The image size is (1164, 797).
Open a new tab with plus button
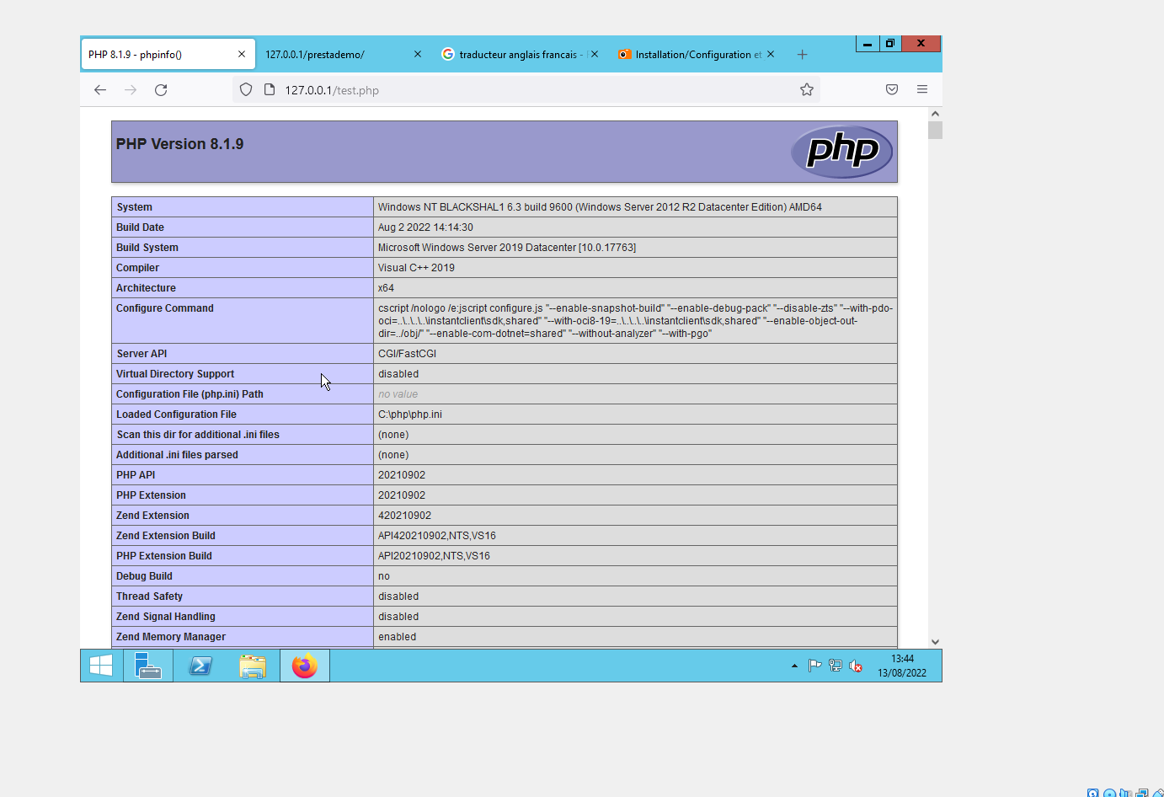pos(802,55)
